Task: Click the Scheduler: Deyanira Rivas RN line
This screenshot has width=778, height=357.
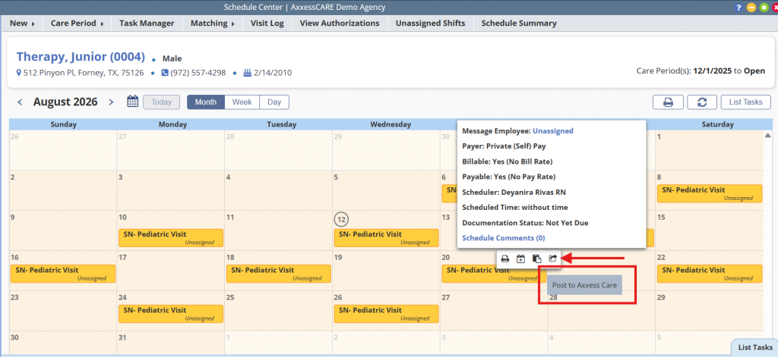Action: pos(514,193)
